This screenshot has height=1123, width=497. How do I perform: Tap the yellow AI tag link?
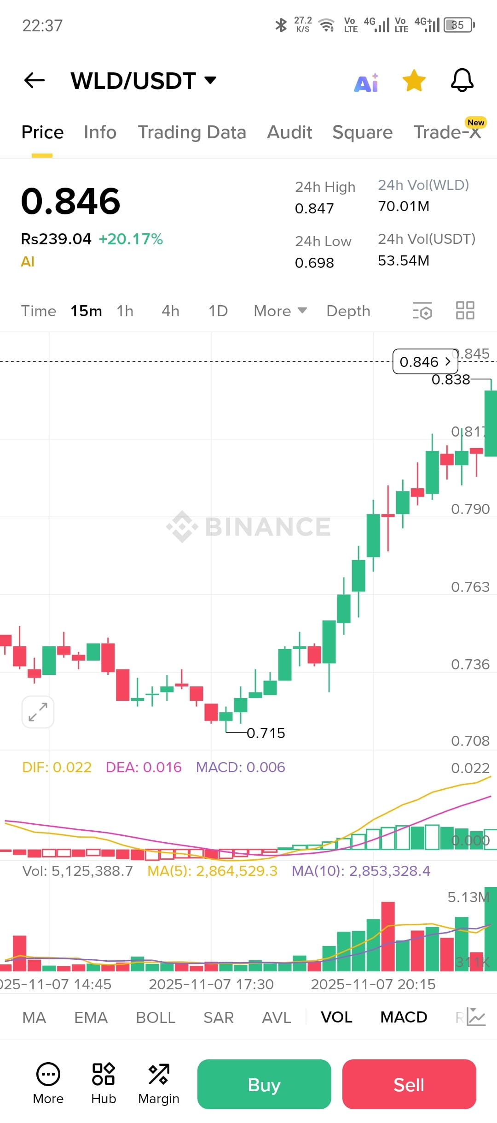28,262
